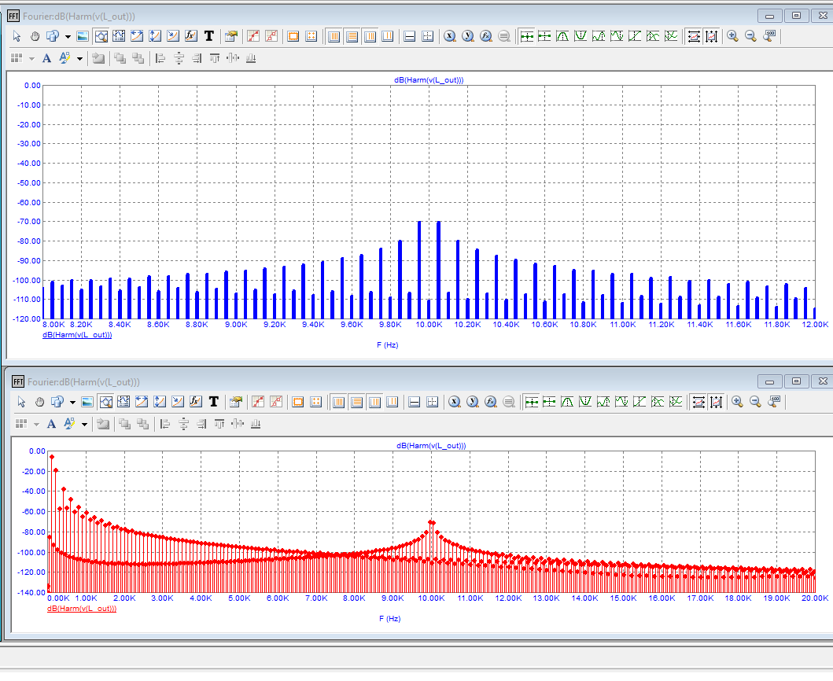Image resolution: width=833 pixels, height=681 pixels.
Task: Open the text color dropdown arrow in bottom window
Action: pos(84,425)
